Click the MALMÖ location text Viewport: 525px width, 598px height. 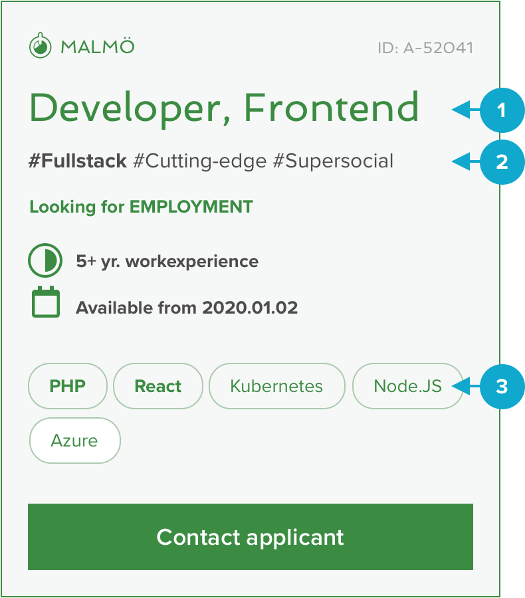[98, 47]
